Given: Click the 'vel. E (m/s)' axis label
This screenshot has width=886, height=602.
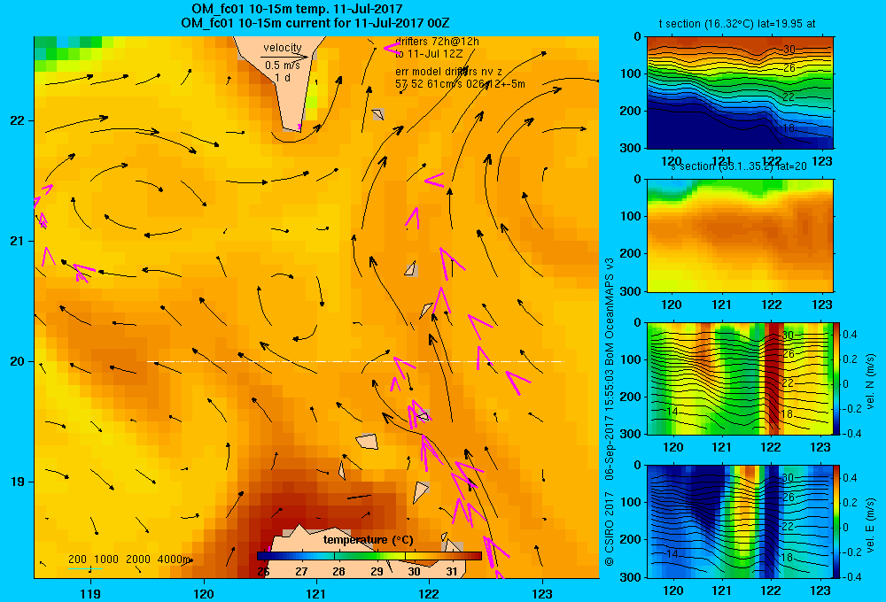Looking at the screenshot, I should point(870,525).
